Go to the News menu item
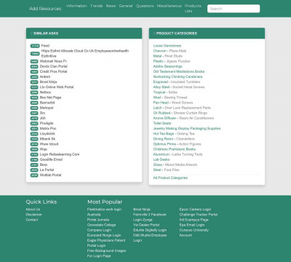Viewport: 291px width, 262px height. click(111, 6)
